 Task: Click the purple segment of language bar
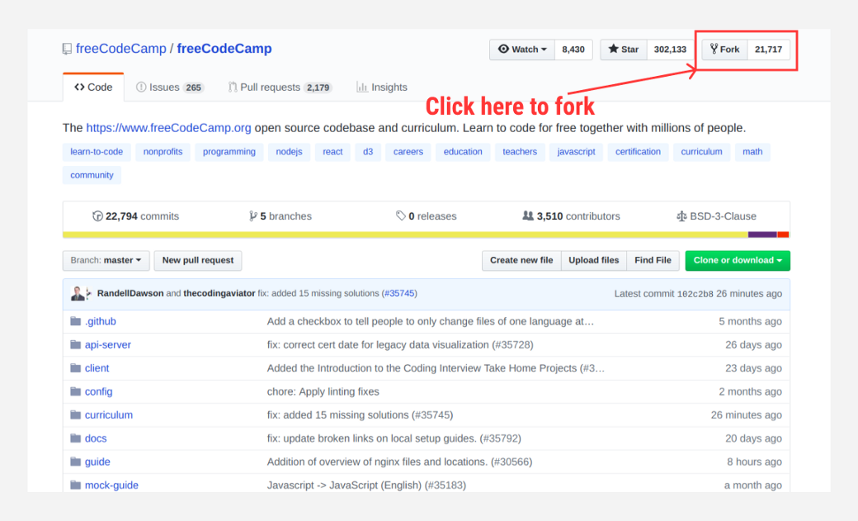click(x=762, y=234)
